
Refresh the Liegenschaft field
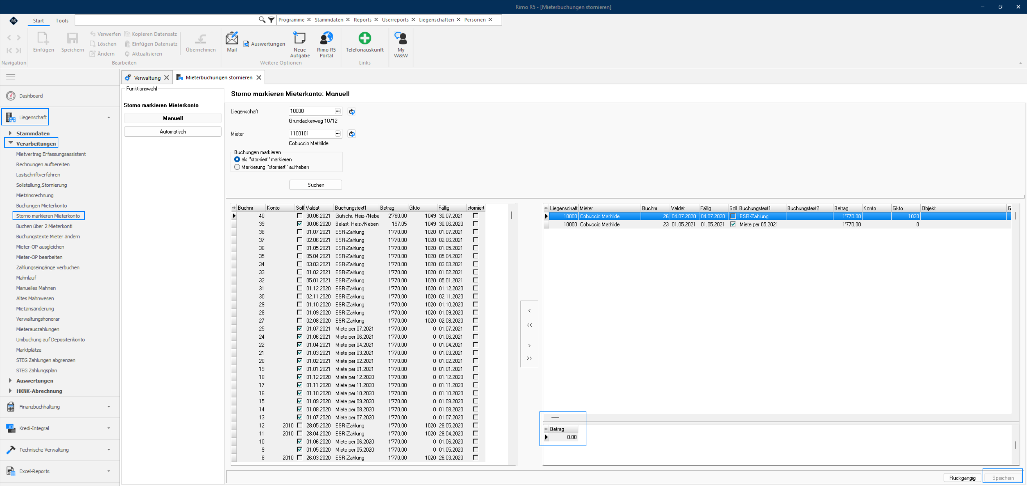coord(352,111)
